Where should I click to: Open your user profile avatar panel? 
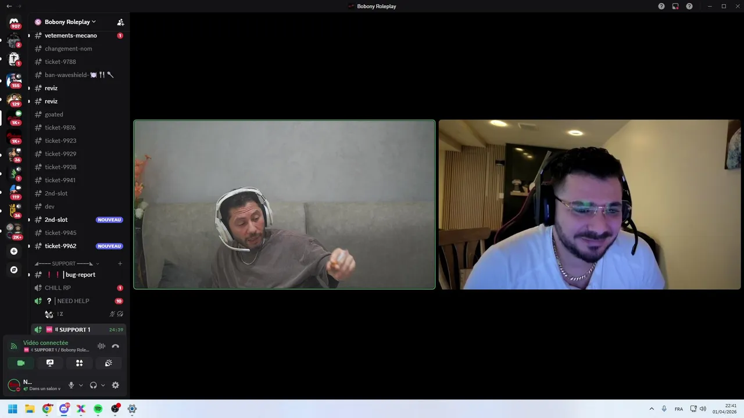[x=34, y=385]
